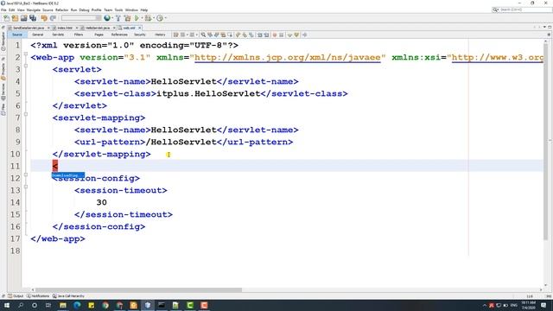
Task: Open the File menu
Action: point(3,10)
